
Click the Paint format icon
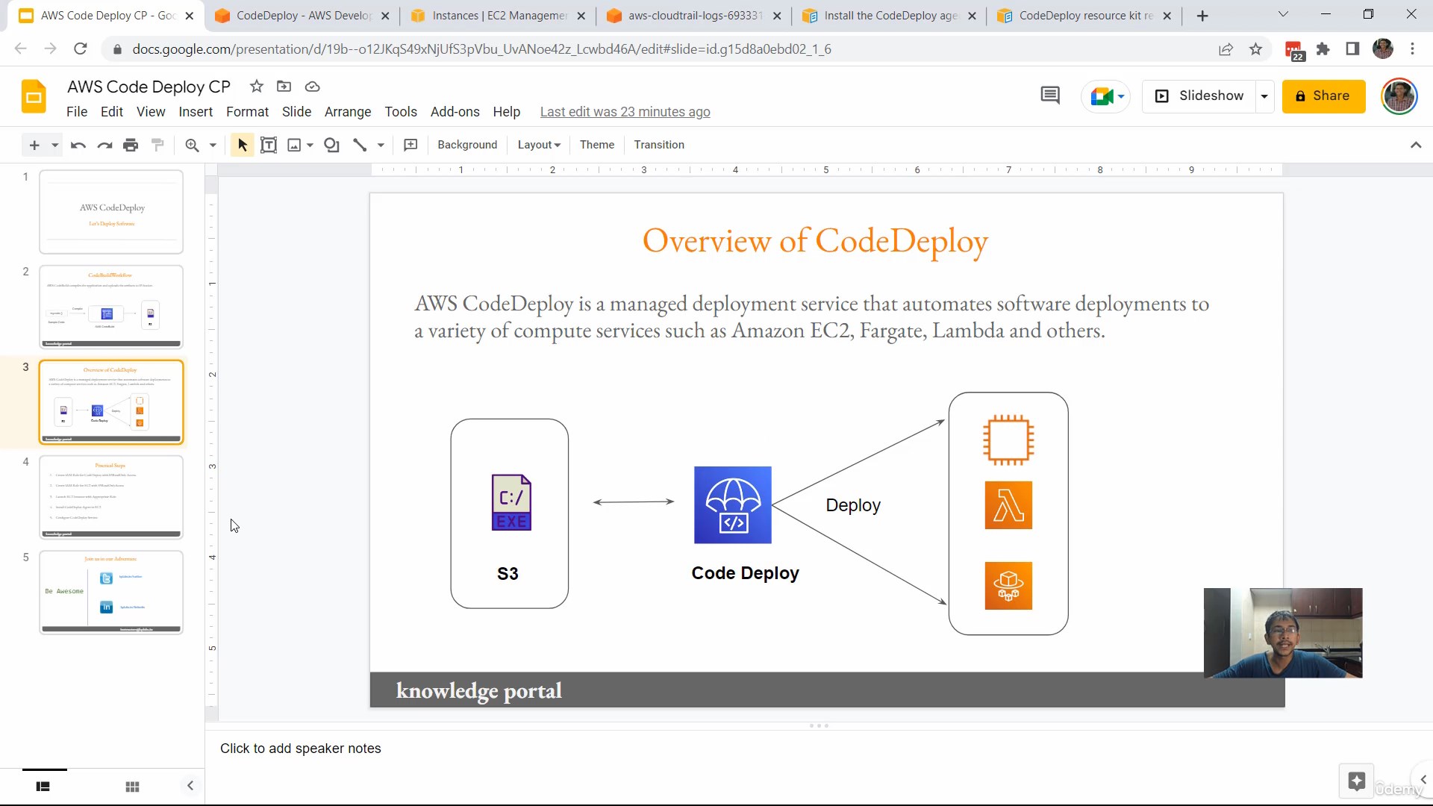(157, 145)
